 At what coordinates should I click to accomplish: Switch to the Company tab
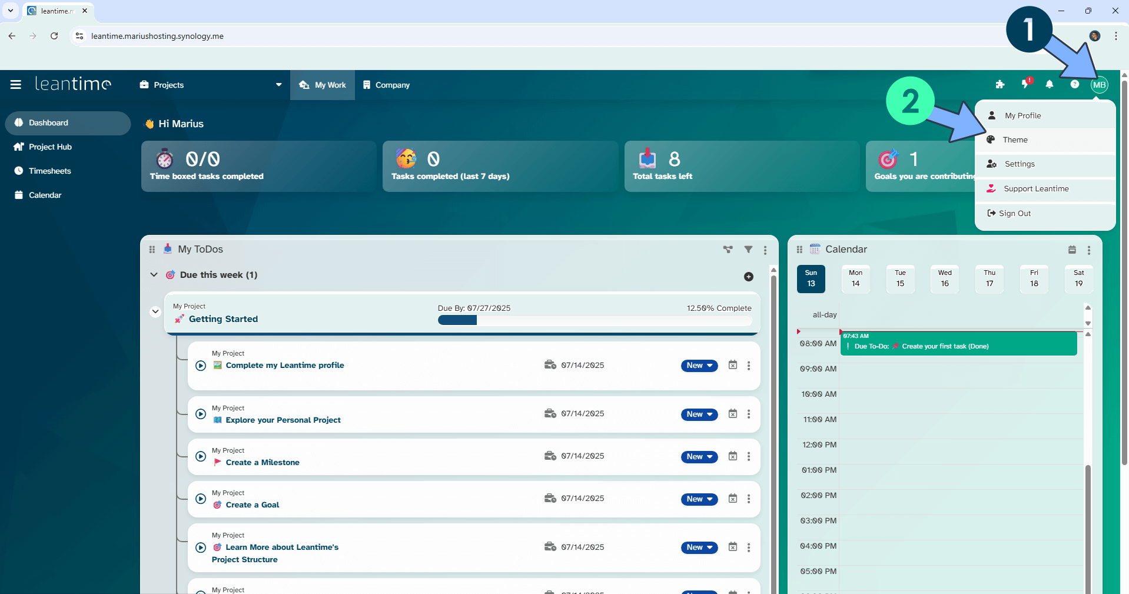386,85
